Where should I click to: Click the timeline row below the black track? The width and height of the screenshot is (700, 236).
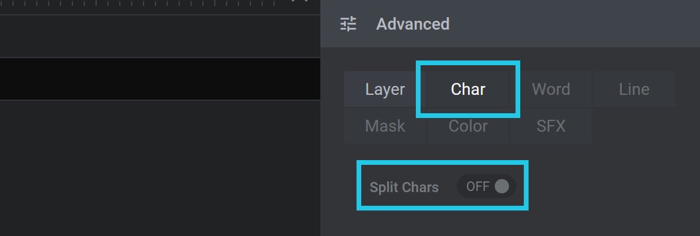[x=160, y=168]
